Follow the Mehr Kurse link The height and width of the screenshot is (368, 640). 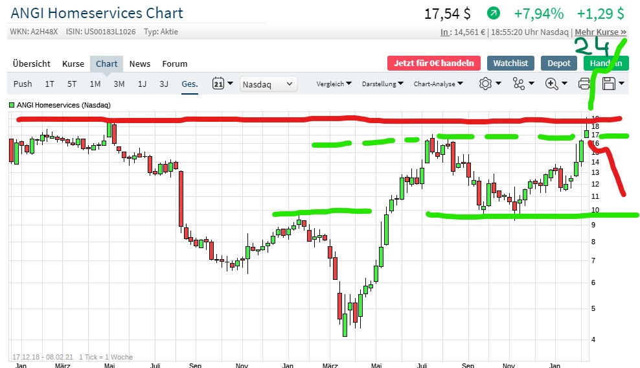coord(600,32)
